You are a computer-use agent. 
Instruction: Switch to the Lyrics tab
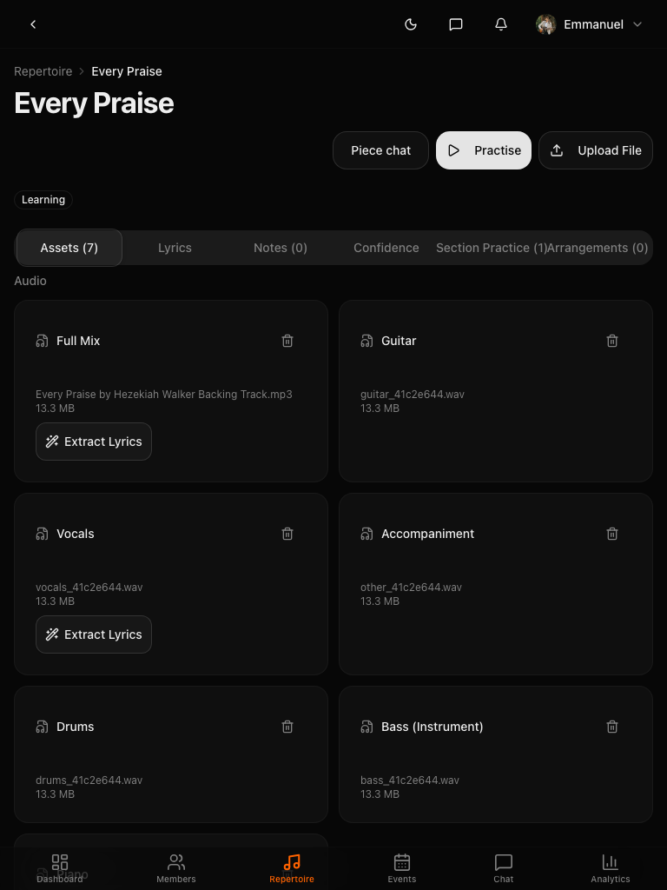175,248
